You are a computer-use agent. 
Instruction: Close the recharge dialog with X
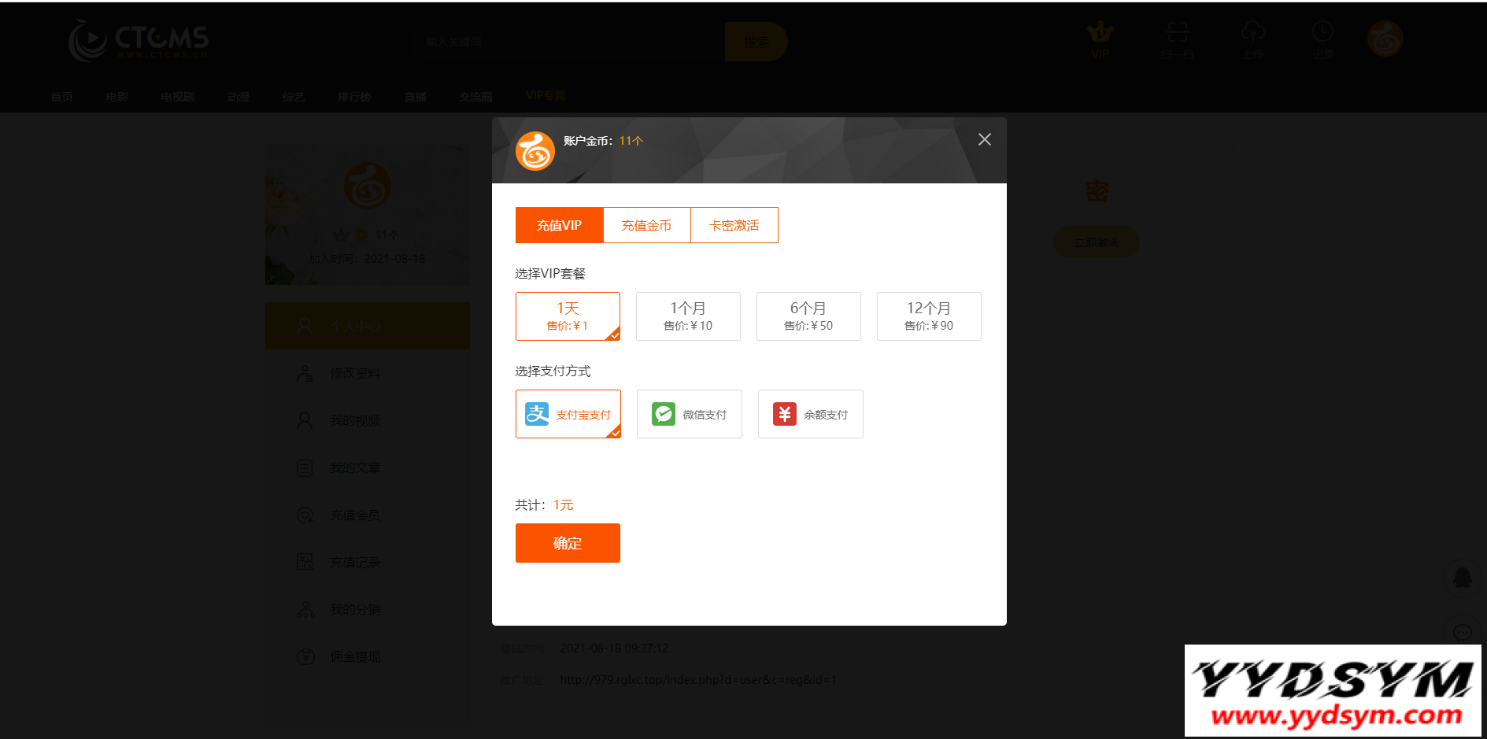[x=984, y=140]
